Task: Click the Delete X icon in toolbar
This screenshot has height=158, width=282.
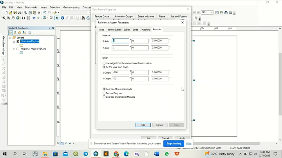Action: (39, 13)
